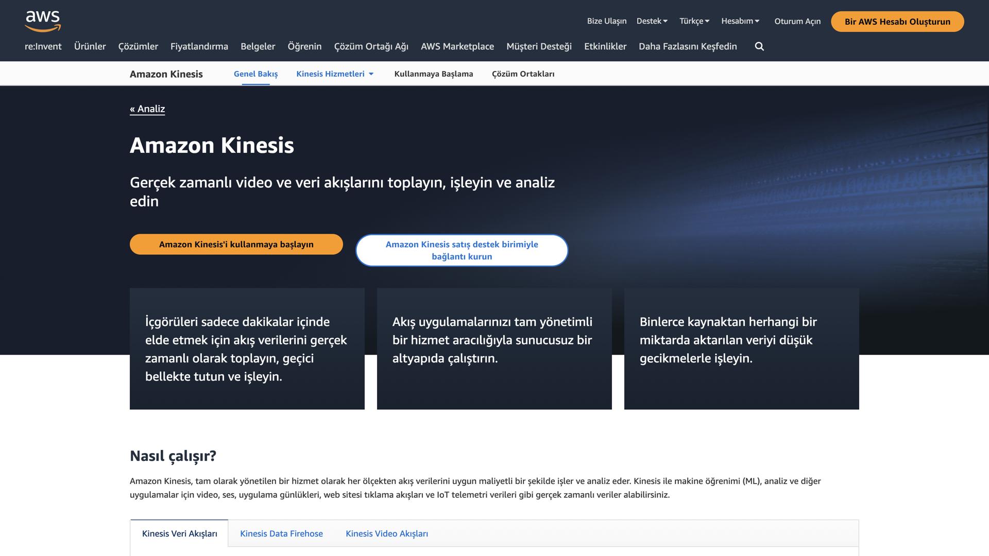Open the Genel Bakış tab
Viewport: 989px width, 556px height.
point(255,74)
